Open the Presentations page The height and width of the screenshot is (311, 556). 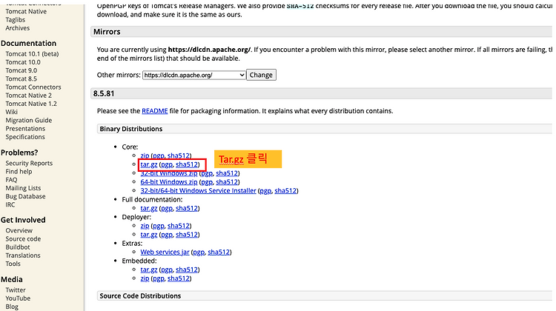pyautogui.click(x=25, y=129)
